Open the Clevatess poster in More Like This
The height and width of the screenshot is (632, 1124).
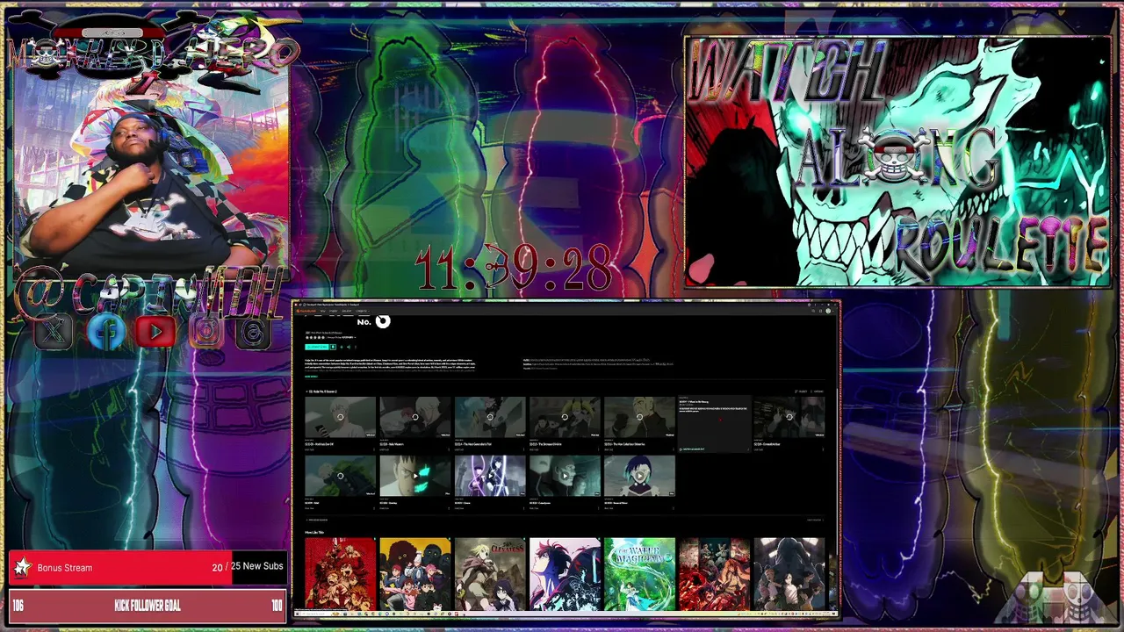490,574
